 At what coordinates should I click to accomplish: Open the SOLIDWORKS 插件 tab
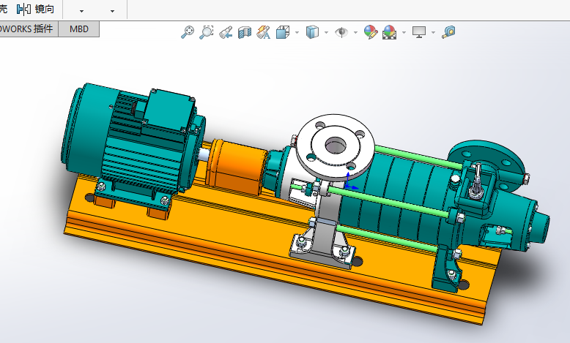[26, 29]
